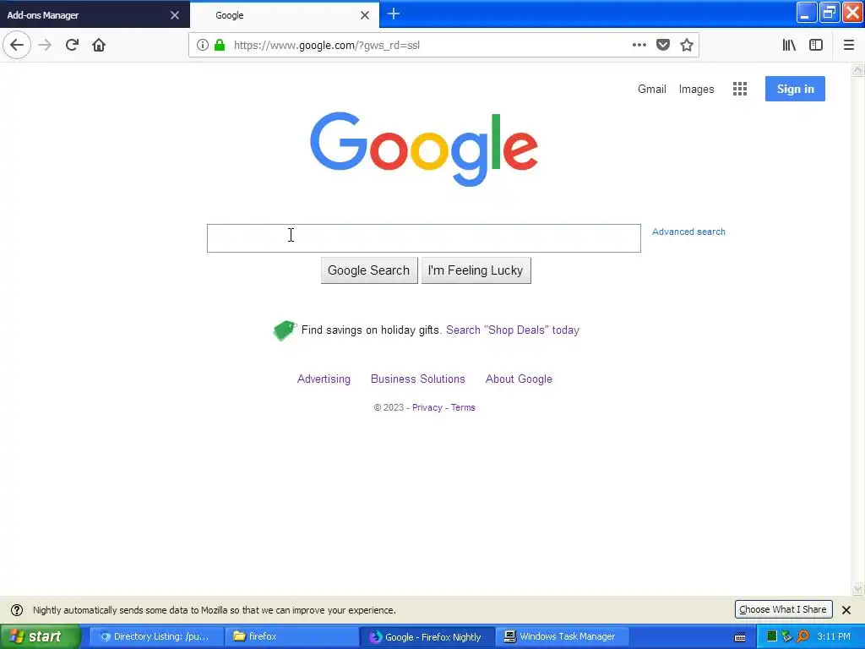Bookmark this page with the star icon
This screenshot has width=865, height=649.
click(686, 45)
